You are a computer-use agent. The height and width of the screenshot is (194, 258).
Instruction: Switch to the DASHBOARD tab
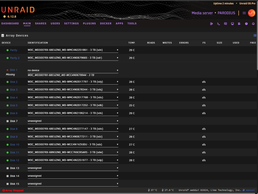coord(10,24)
